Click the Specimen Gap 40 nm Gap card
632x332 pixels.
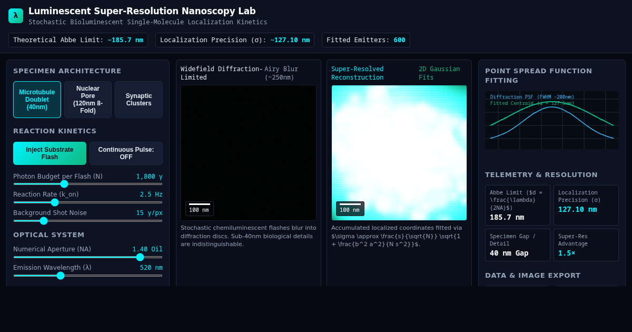tap(518, 245)
